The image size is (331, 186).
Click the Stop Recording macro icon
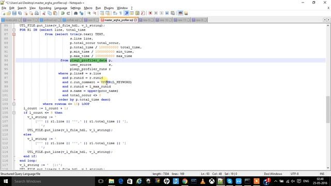[156, 13]
